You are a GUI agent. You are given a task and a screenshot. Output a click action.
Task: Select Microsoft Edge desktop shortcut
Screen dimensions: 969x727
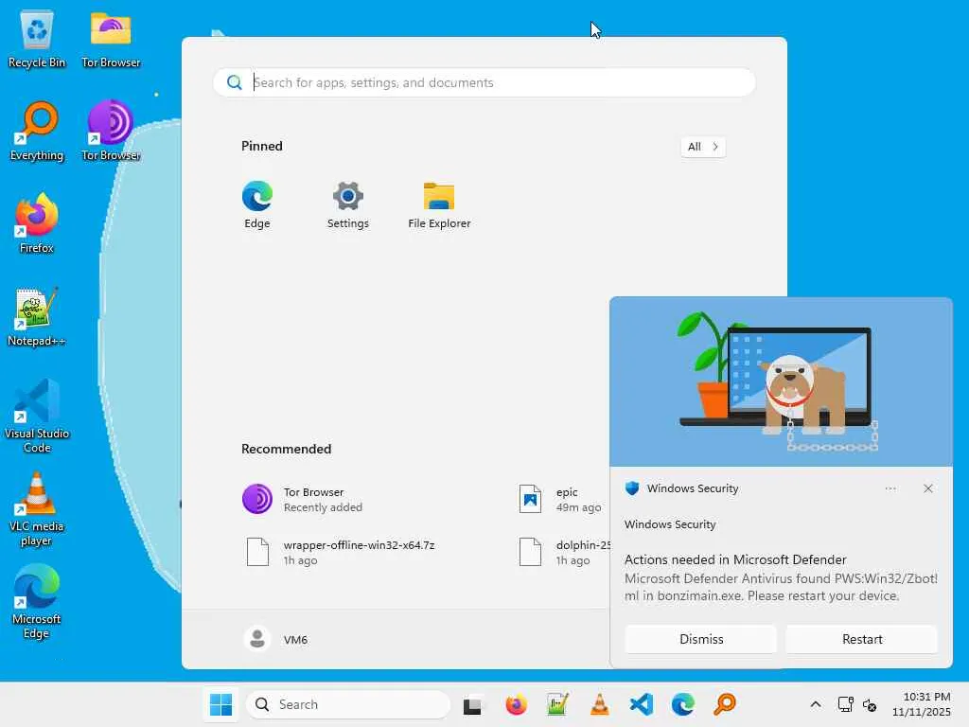click(x=37, y=601)
